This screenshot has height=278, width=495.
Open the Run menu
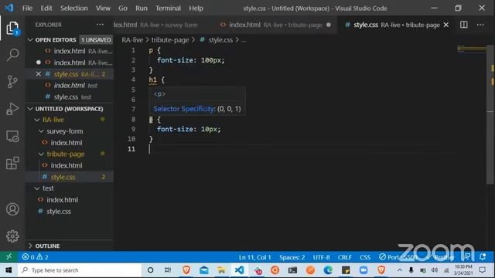pyautogui.click(x=142, y=8)
